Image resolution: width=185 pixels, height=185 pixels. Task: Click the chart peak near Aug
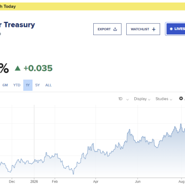click(x=181, y=124)
